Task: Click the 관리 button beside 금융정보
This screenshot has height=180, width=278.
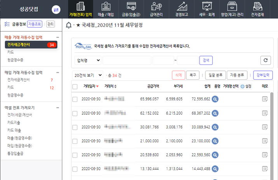Action: (50, 24)
